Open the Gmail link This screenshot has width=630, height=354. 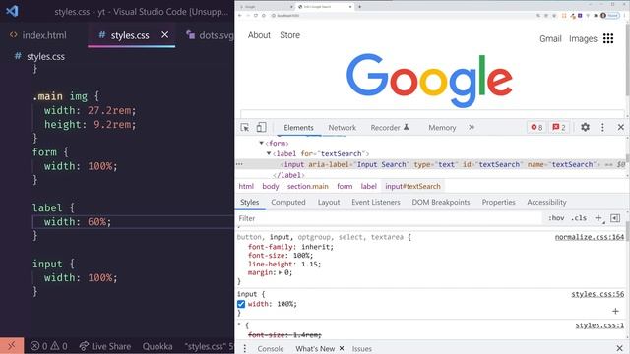550,39
